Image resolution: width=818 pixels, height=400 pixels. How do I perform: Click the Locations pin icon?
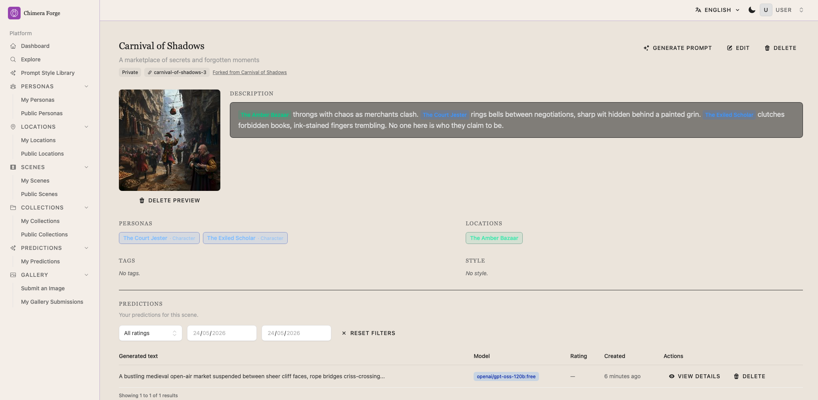(13, 127)
